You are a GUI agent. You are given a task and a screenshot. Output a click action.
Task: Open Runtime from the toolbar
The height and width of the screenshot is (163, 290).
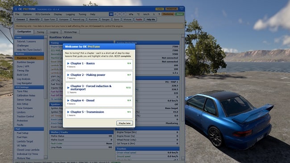point(93,20)
